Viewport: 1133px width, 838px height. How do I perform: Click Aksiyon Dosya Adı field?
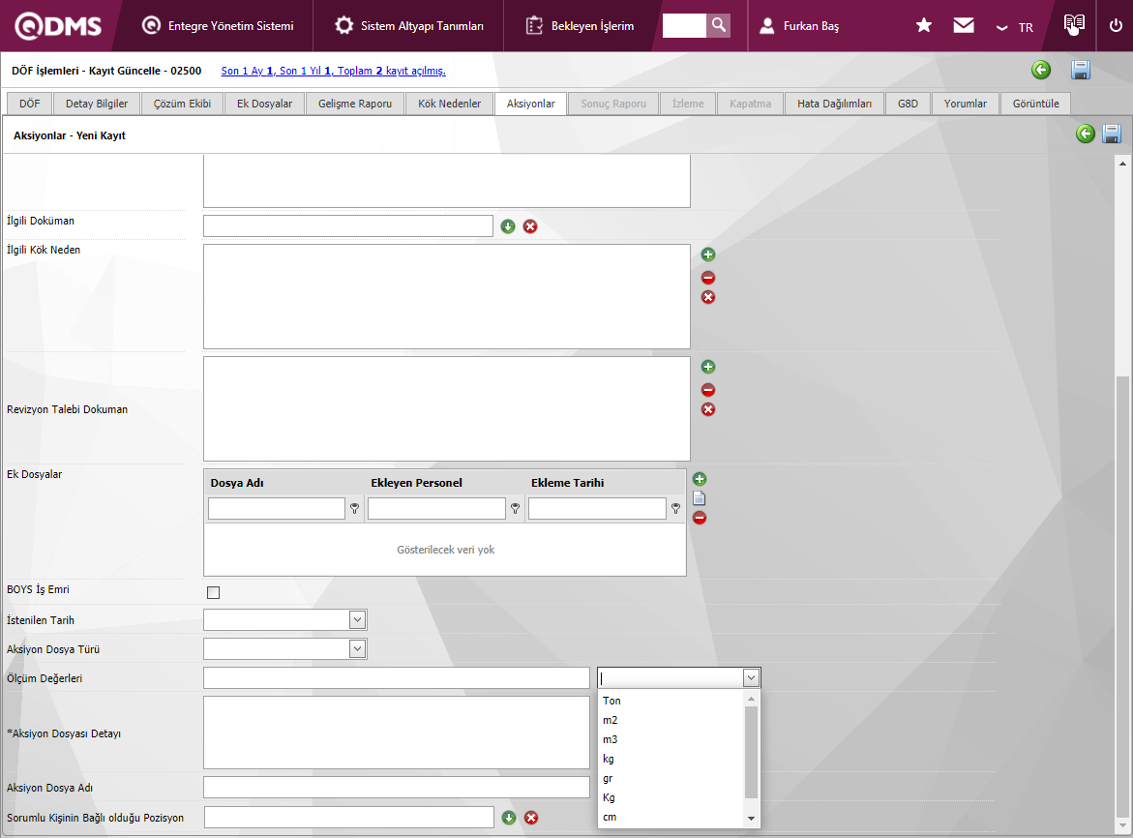click(x=397, y=788)
